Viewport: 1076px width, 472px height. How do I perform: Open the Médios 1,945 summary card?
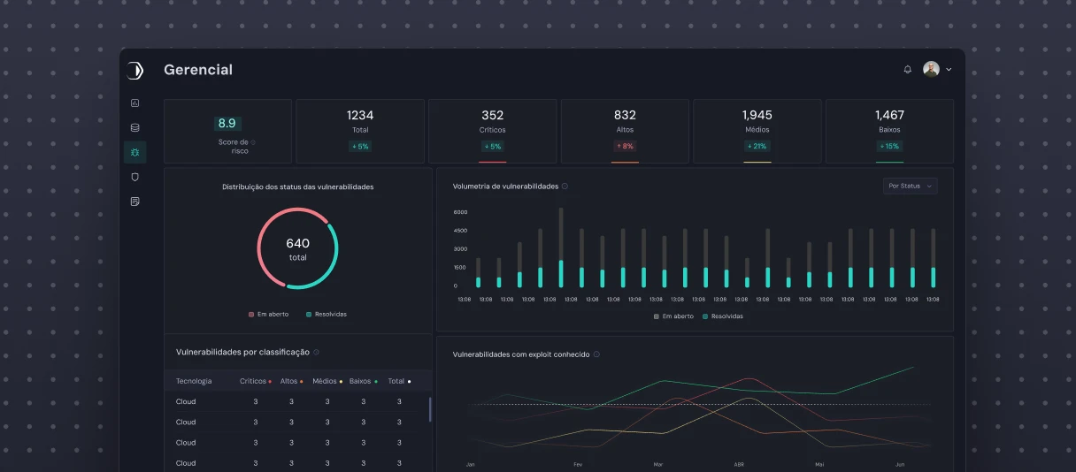tap(757, 131)
